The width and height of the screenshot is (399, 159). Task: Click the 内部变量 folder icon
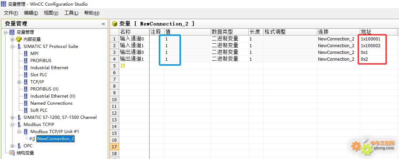19,39
